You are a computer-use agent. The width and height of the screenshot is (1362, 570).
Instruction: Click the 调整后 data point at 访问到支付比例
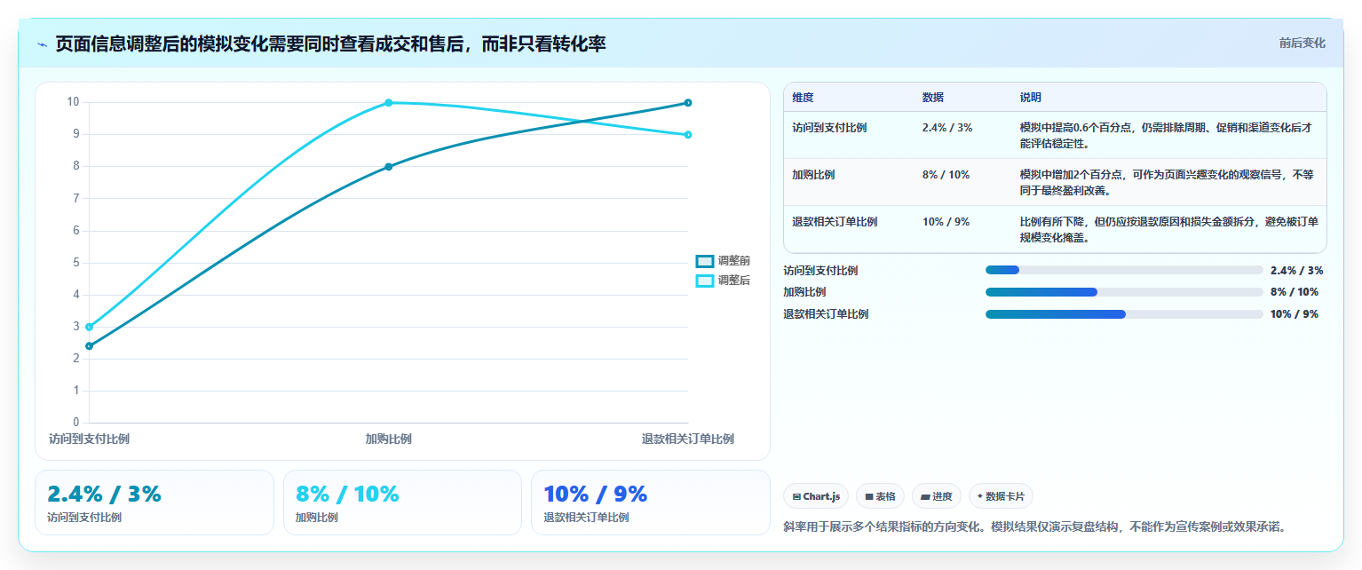coord(90,327)
